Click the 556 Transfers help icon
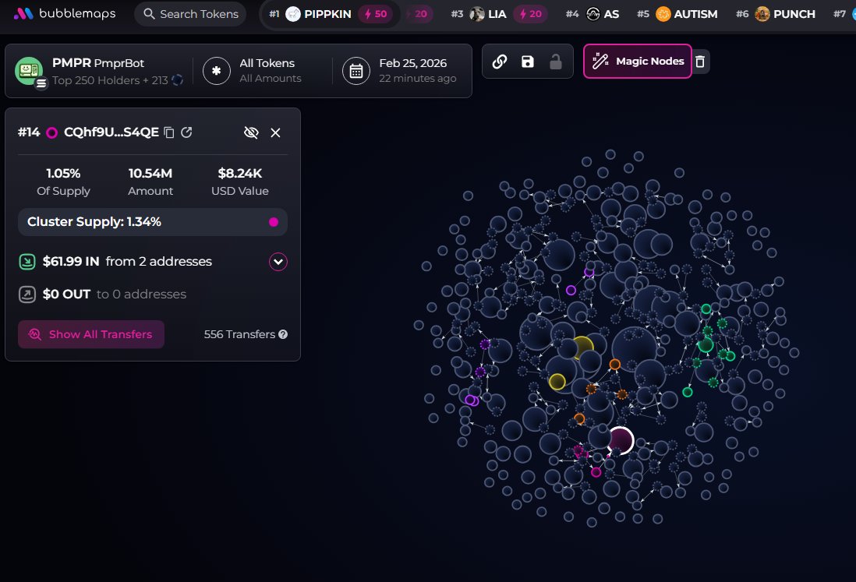The image size is (856, 582). (x=283, y=334)
